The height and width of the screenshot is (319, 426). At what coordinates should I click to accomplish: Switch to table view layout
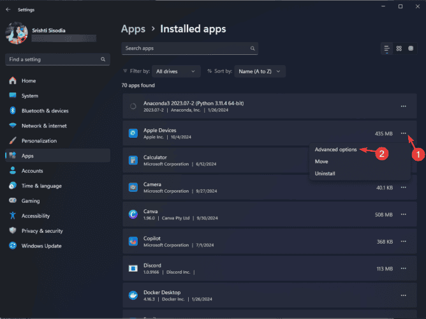point(411,48)
